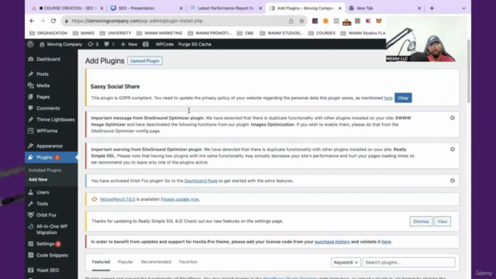Open the tab search chevron dropdown
The image size is (496, 279).
(463, 9)
